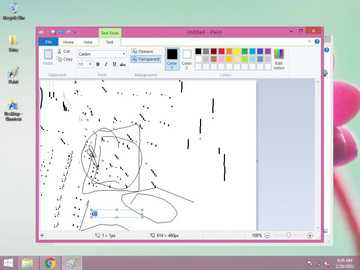Pick the black color swatch

tap(198, 51)
